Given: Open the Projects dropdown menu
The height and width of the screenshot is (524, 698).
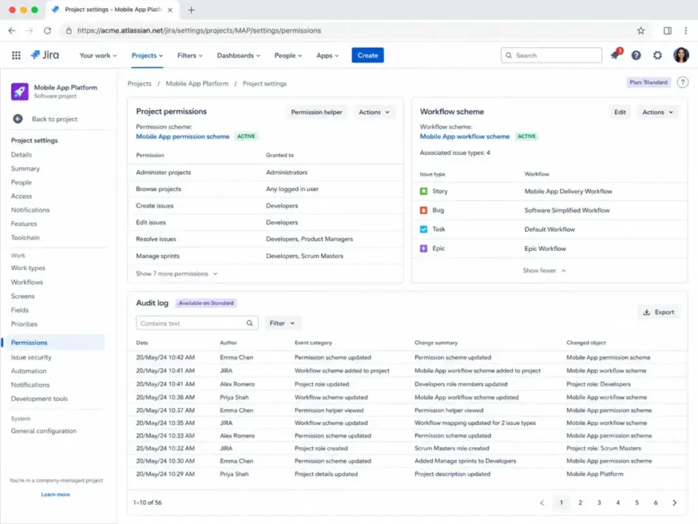Looking at the screenshot, I should 147,55.
